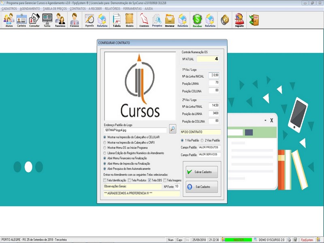
Task: Select the Contrato toolbar icon
Action: pos(144,19)
